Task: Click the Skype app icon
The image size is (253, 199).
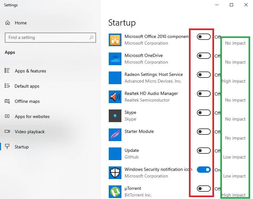Action: point(115,116)
